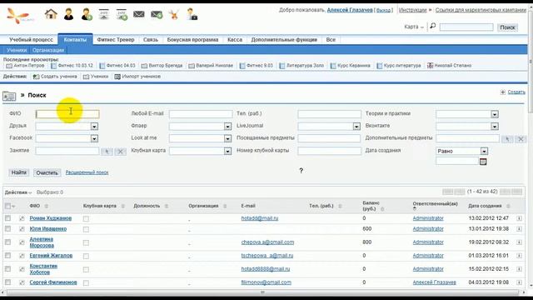533x300 pixels.
Task: Click clear X icon for Дополнительные предметы
Action: click(x=521, y=139)
